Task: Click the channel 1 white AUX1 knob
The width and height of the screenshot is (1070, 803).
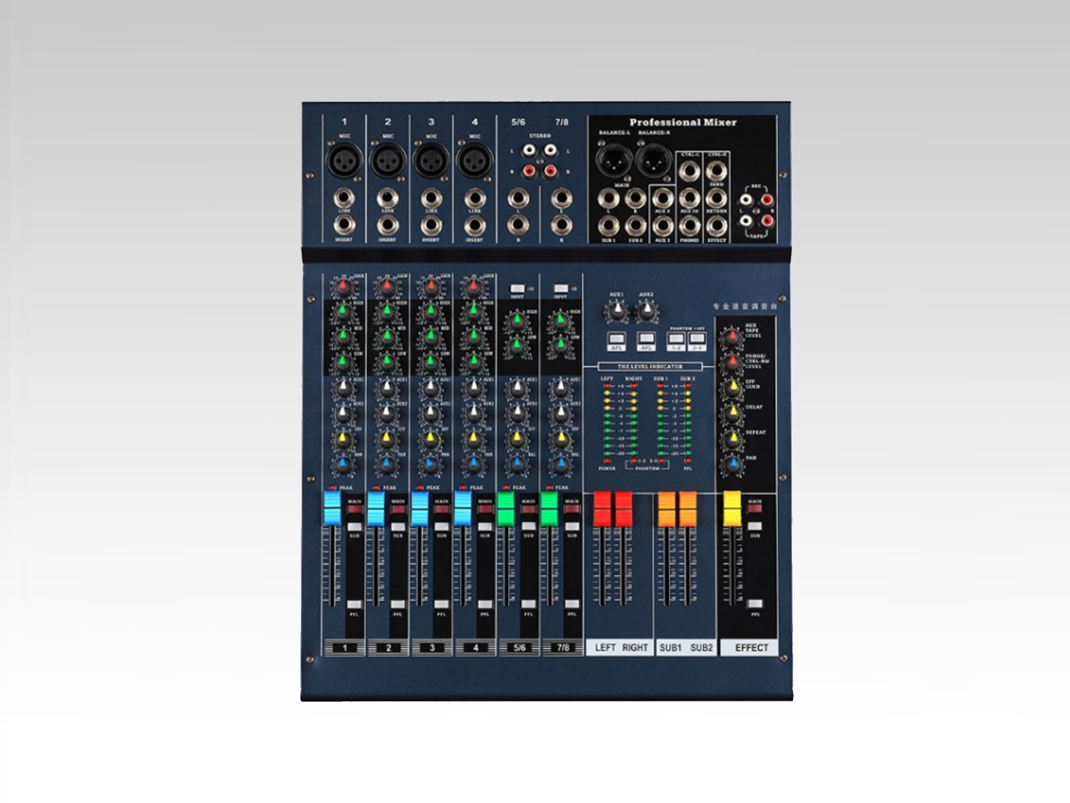Action: (x=343, y=388)
